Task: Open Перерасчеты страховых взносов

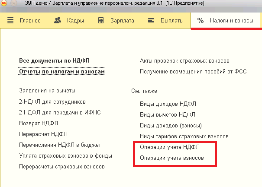Action: pos(62,167)
